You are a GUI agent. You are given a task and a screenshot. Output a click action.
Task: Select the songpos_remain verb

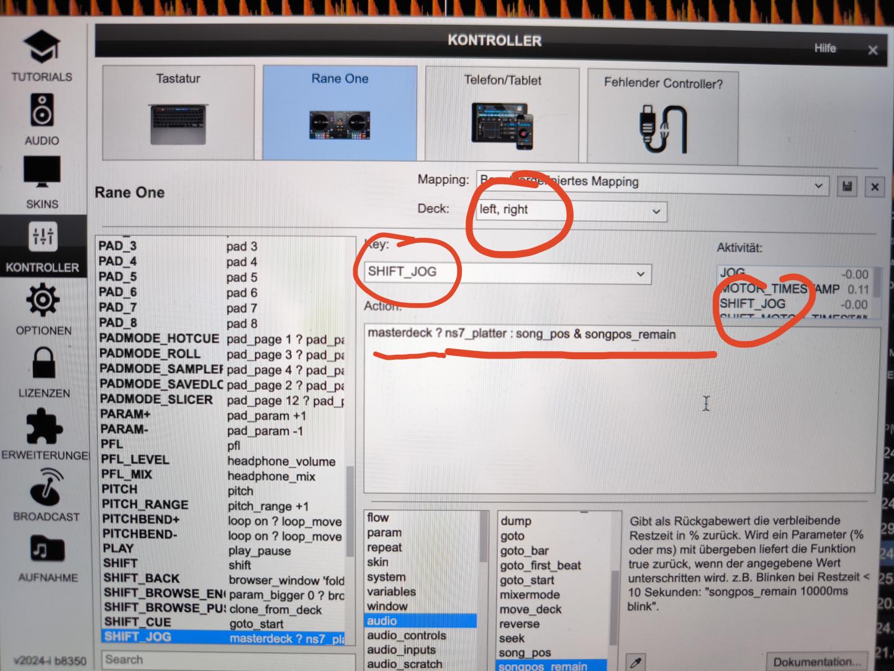coord(553,666)
